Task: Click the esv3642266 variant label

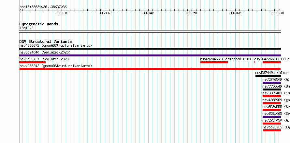Action: (x=272, y=59)
